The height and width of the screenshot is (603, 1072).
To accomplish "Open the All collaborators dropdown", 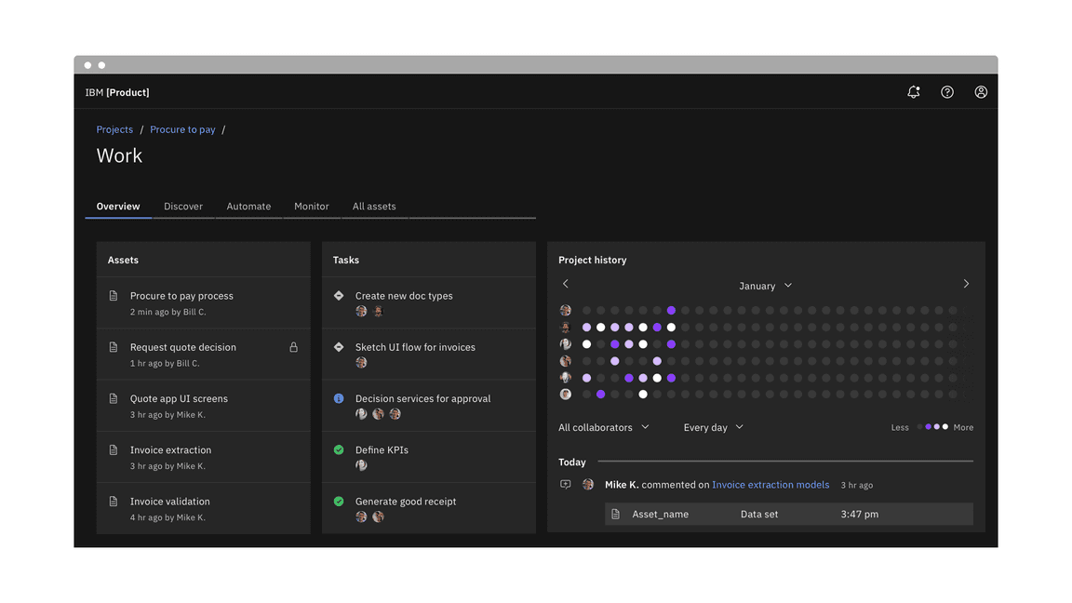I will click(x=603, y=427).
